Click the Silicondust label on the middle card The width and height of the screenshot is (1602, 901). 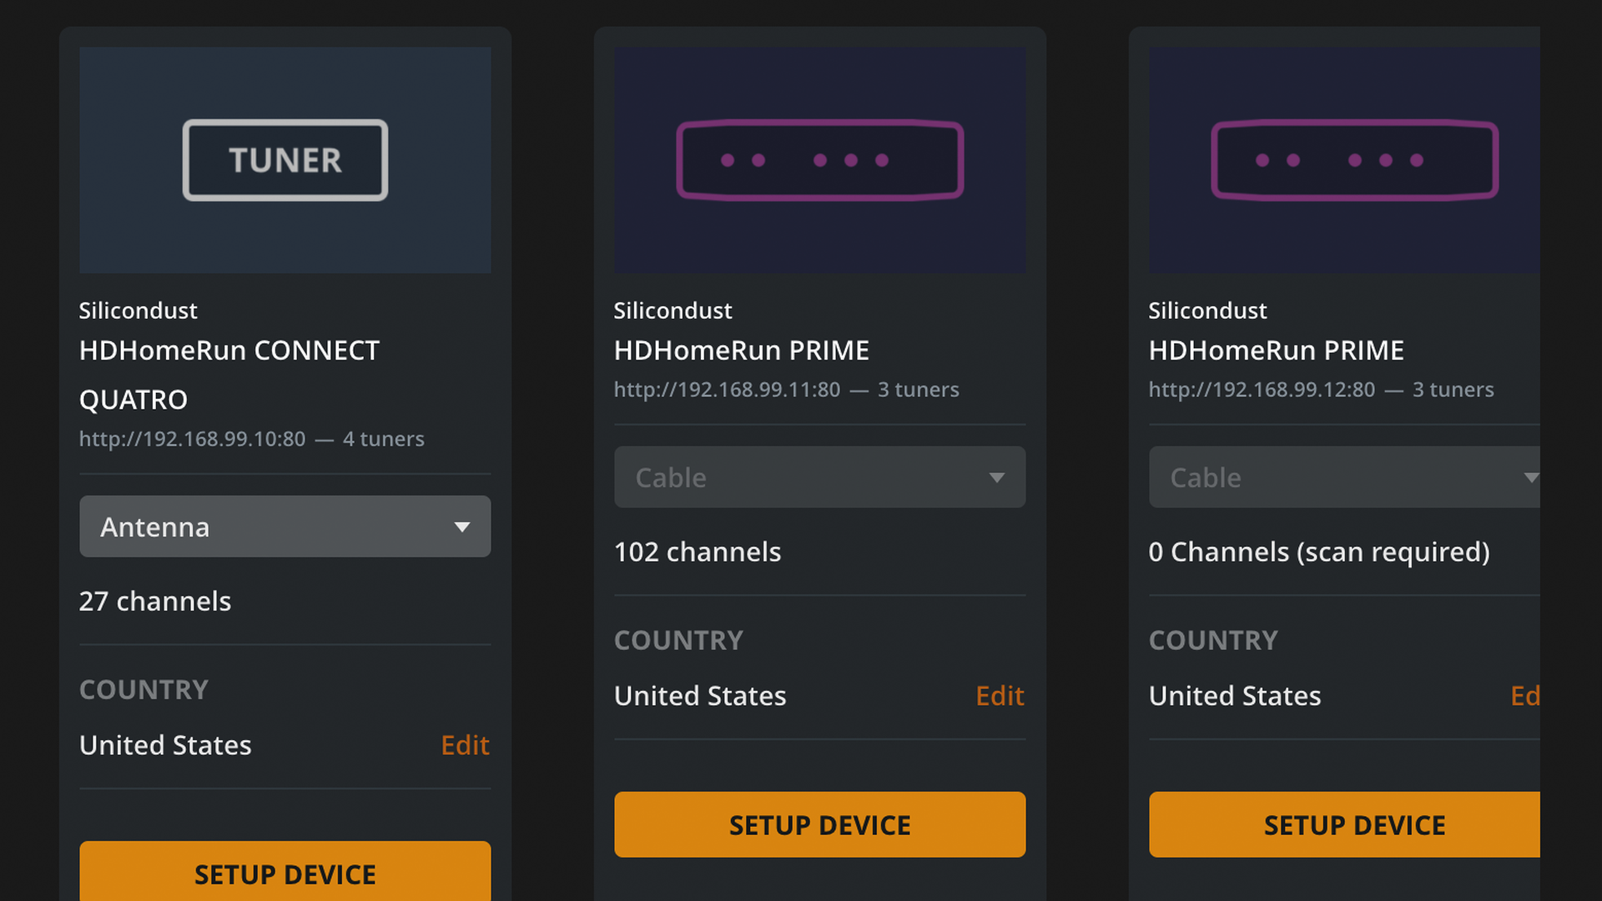coord(673,310)
